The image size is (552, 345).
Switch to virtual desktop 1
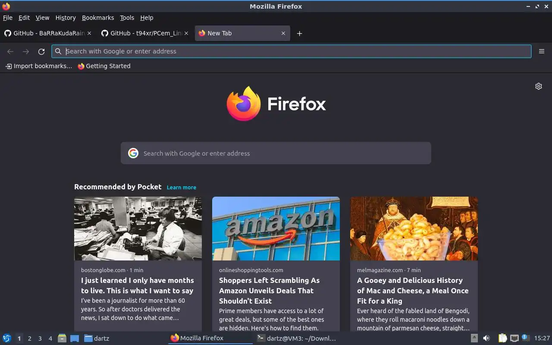(19, 339)
